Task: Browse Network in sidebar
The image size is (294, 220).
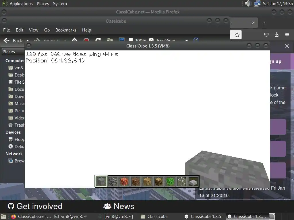Action: (16, 161)
